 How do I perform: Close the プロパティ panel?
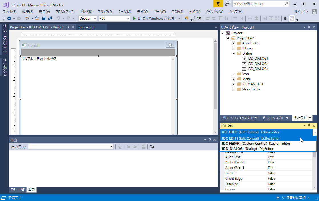[314, 126]
